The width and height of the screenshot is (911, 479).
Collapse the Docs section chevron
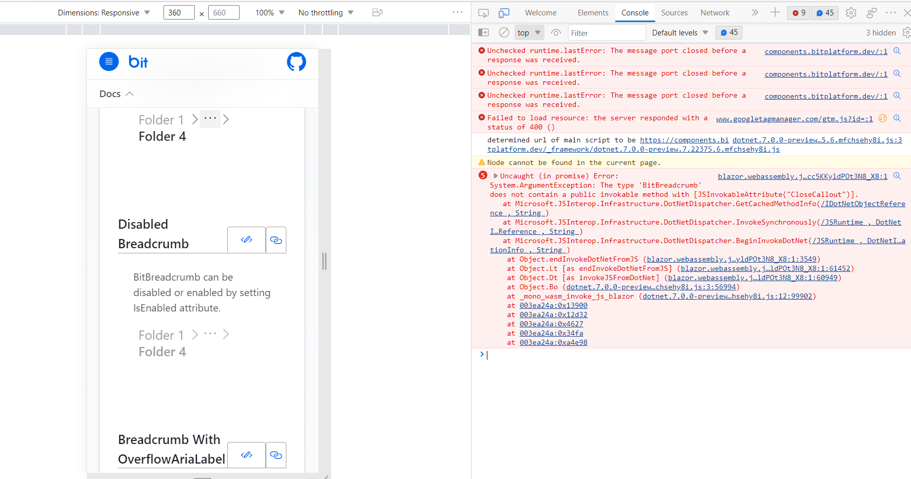(x=129, y=94)
